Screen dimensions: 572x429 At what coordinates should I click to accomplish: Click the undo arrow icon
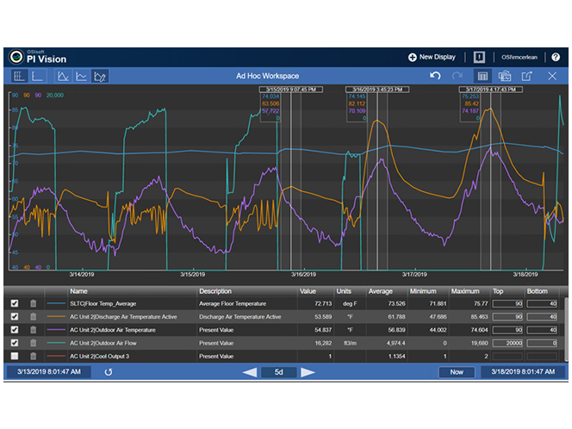click(x=435, y=76)
